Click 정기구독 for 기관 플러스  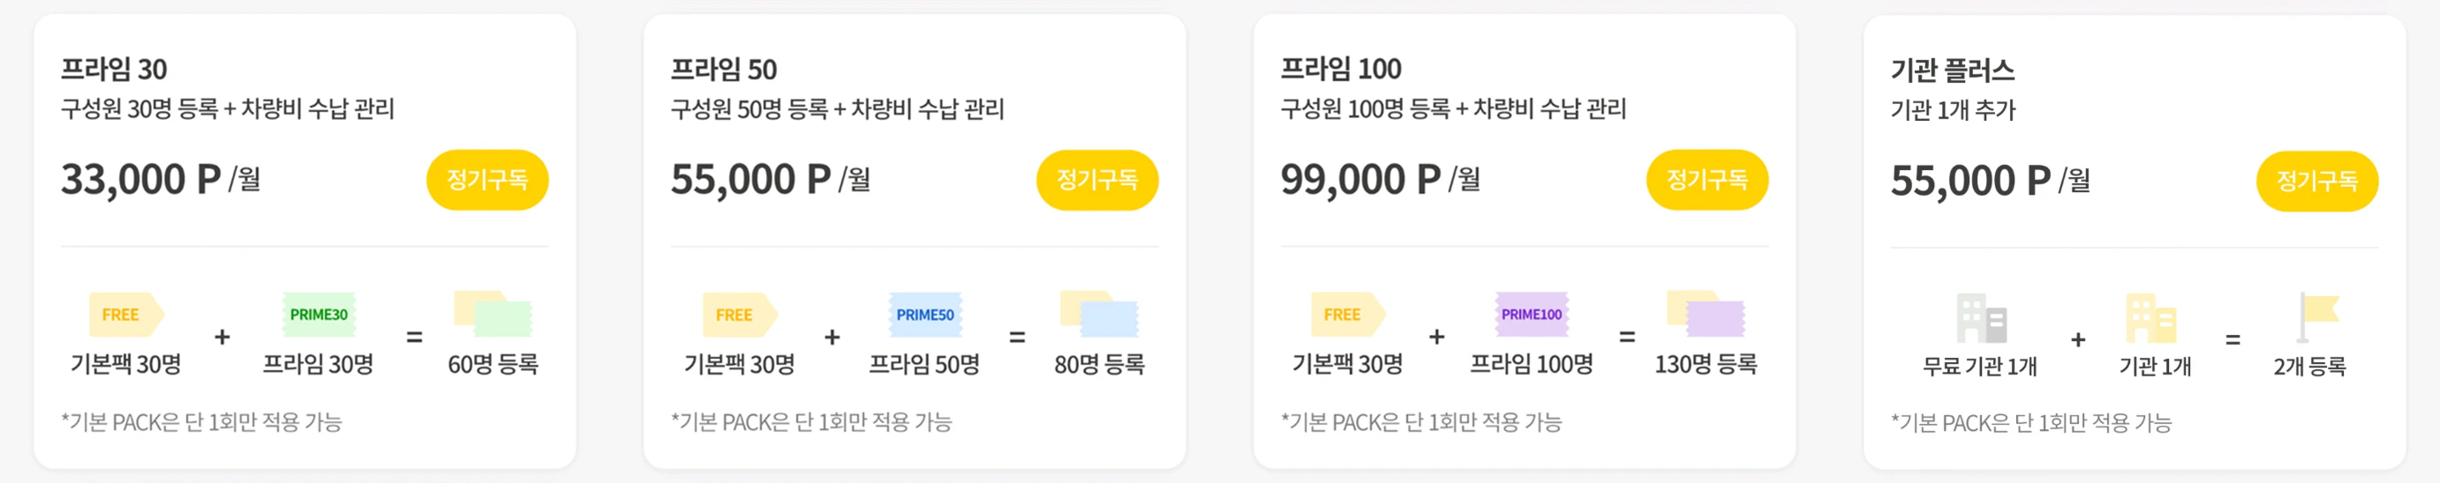(x=2317, y=181)
